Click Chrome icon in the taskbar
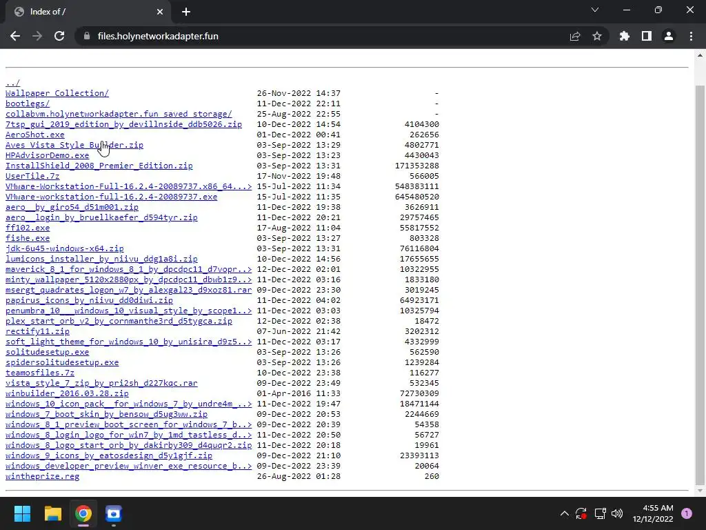This screenshot has width=706, height=530. [83, 513]
